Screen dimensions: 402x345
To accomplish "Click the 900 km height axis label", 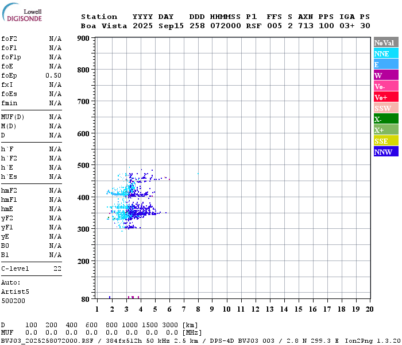I will (83, 39).
